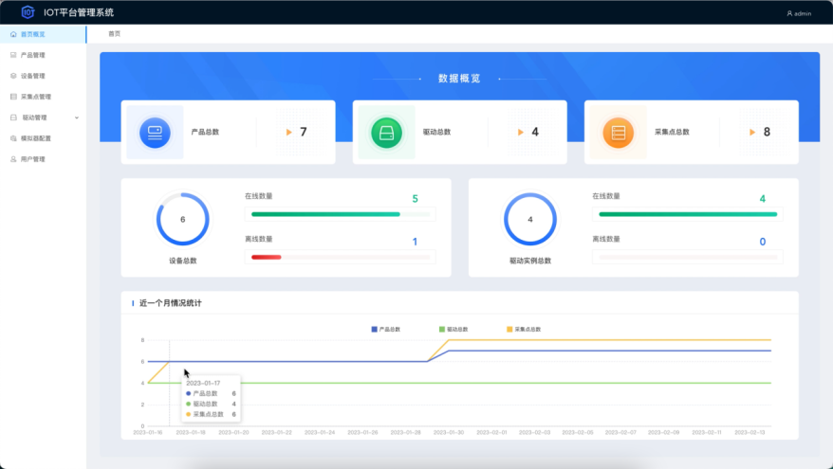This screenshot has width=833, height=469.
Task: Click the home icon beside 首页概览
Action: 13,34
